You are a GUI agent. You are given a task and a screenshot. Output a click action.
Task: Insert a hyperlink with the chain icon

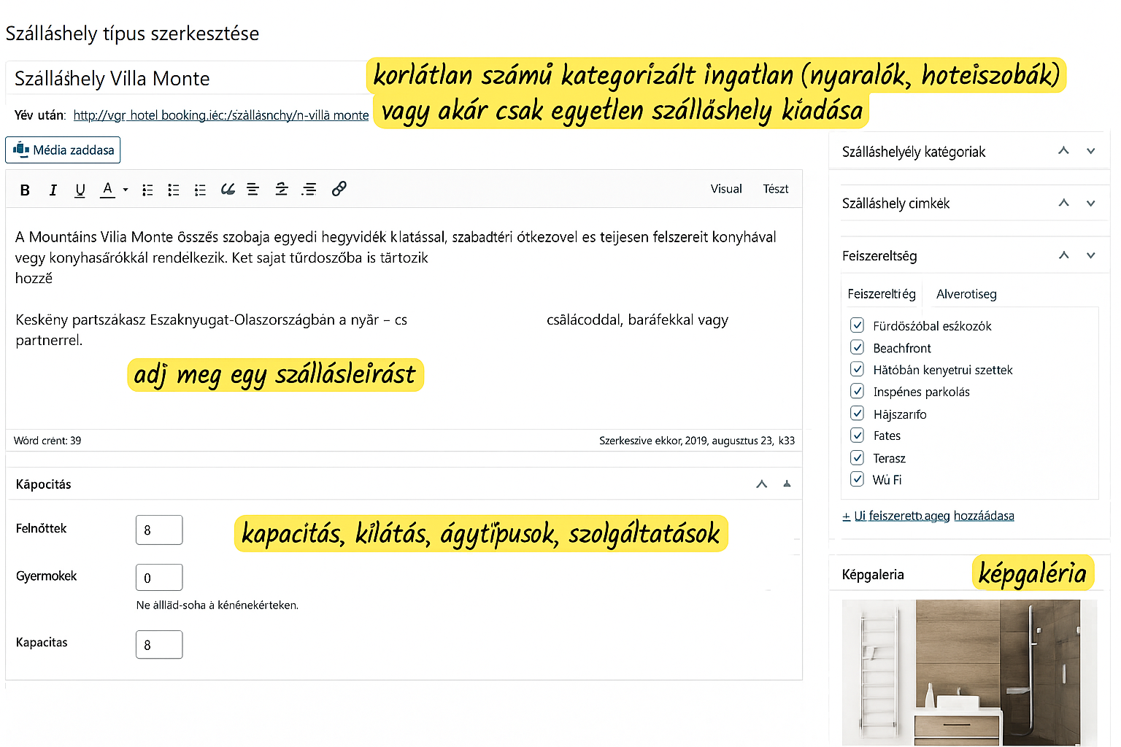coord(339,189)
